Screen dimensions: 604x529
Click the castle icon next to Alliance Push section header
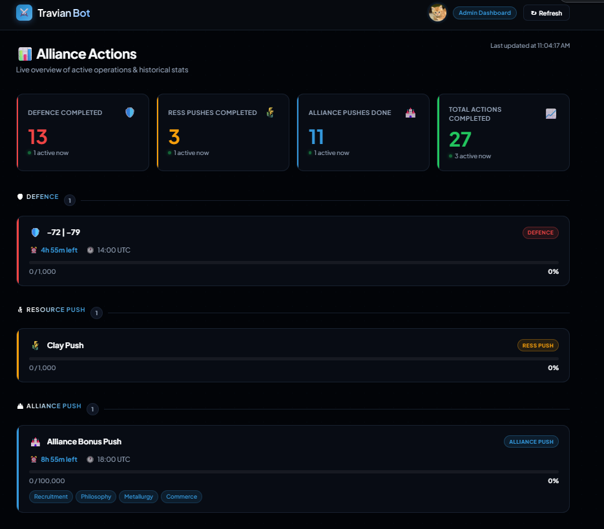click(20, 406)
